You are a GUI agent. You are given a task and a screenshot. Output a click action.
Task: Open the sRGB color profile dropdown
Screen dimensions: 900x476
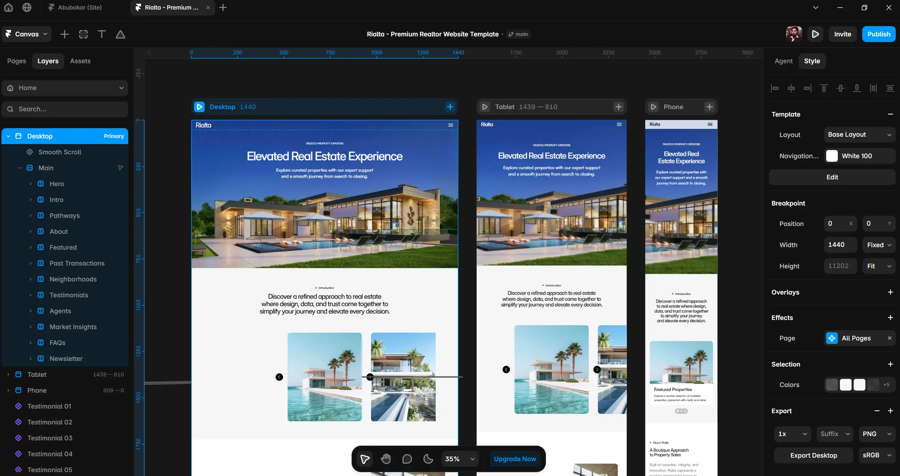pyautogui.click(x=877, y=455)
